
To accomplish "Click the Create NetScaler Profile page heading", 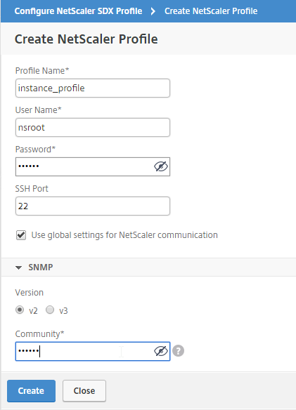I will click(86, 39).
